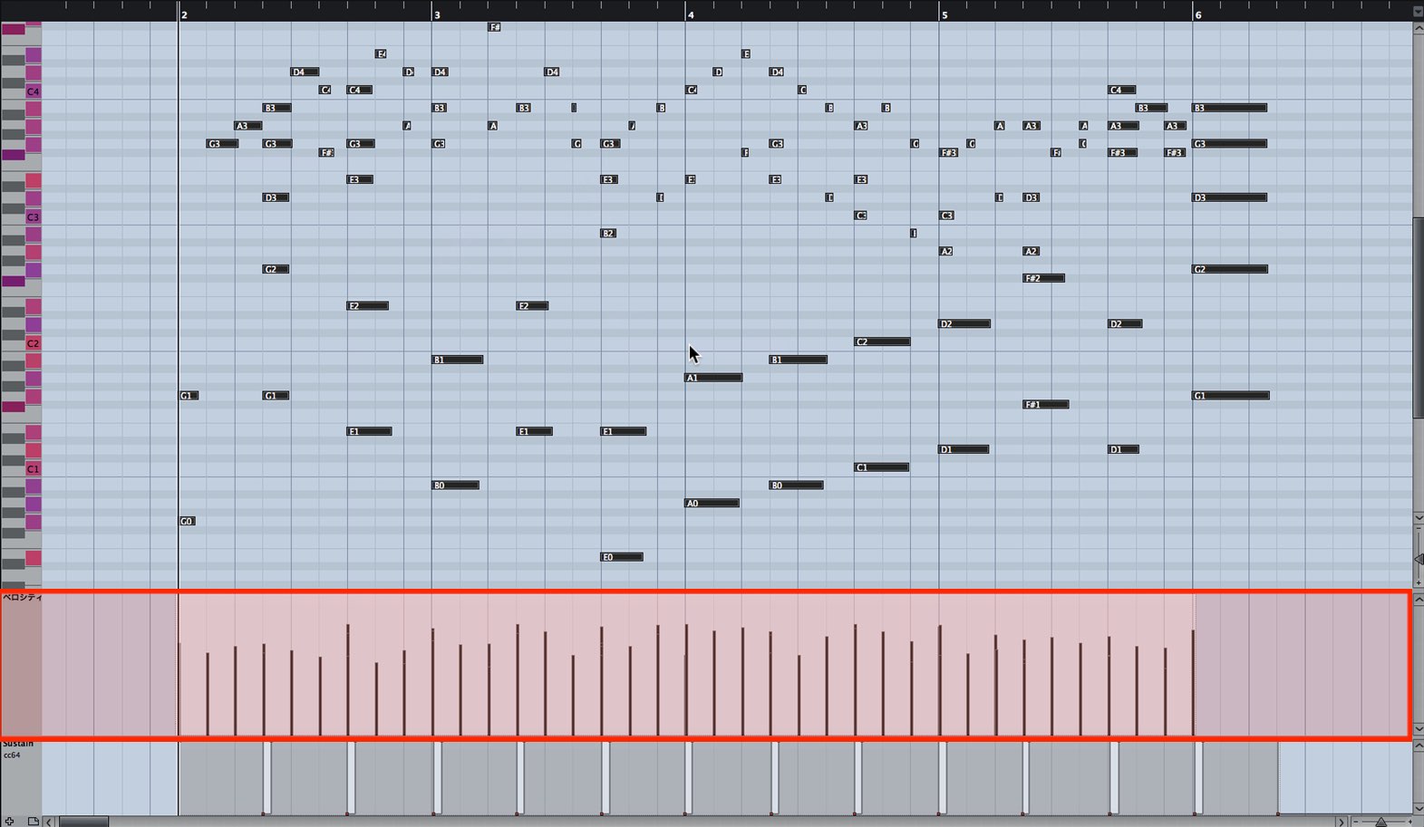Select the F#1 note
Image resolution: width=1424 pixels, height=827 pixels.
point(1046,405)
